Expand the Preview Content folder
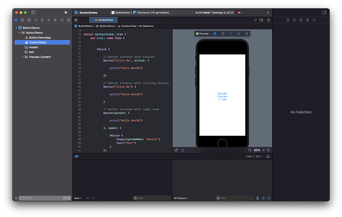This screenshot has height=217, width=342. click(22, 57)
